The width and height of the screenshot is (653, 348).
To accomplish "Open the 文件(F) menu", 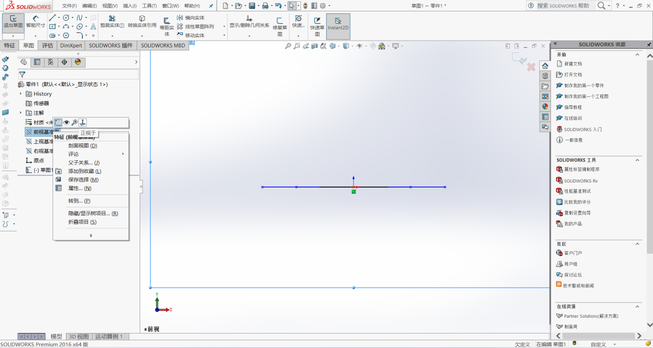I will [x=70, y=6].
